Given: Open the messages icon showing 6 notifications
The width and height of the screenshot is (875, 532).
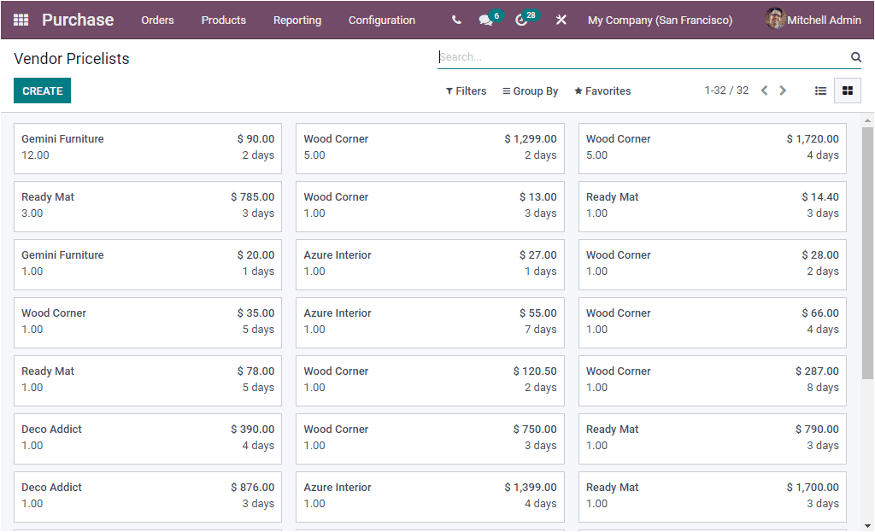Looking at the screenshot, I should point(484,19).
